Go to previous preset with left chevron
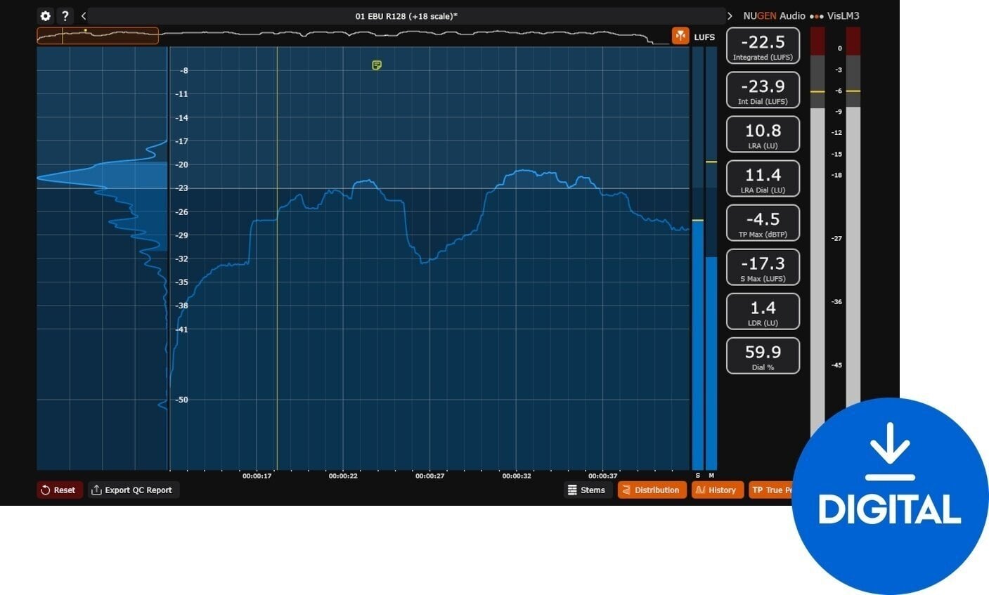The image size is (989, 595). tap(84, 15)
